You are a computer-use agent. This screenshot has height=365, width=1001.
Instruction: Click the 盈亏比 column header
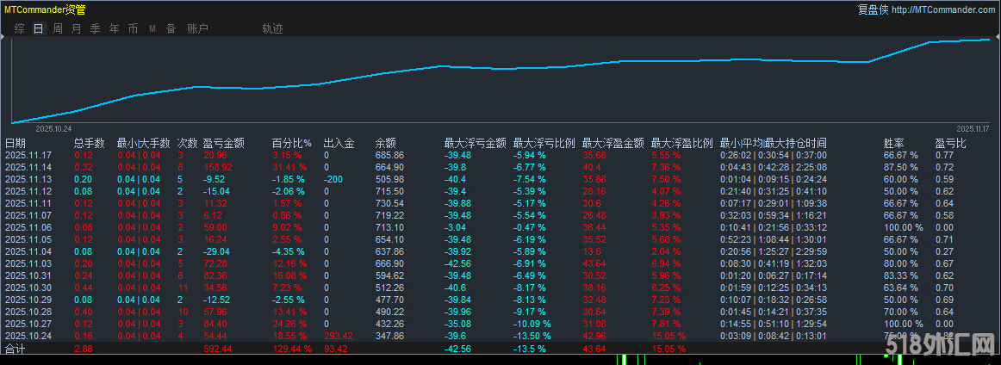(950, 144)
